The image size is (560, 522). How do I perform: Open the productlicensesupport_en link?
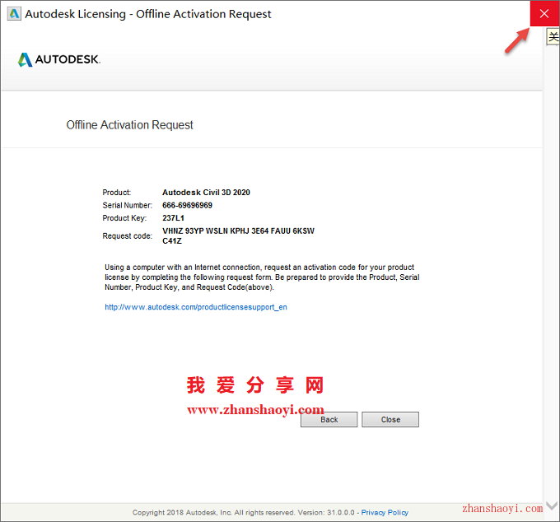coord(196,307)
